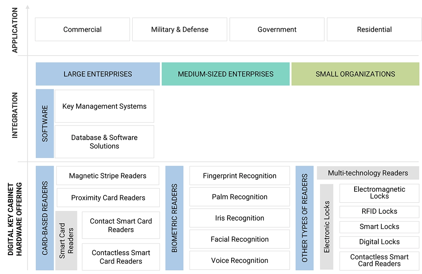Screen dimensions: 422x274
Task: Click the Iris Recognition box
Action: (239, 218)
